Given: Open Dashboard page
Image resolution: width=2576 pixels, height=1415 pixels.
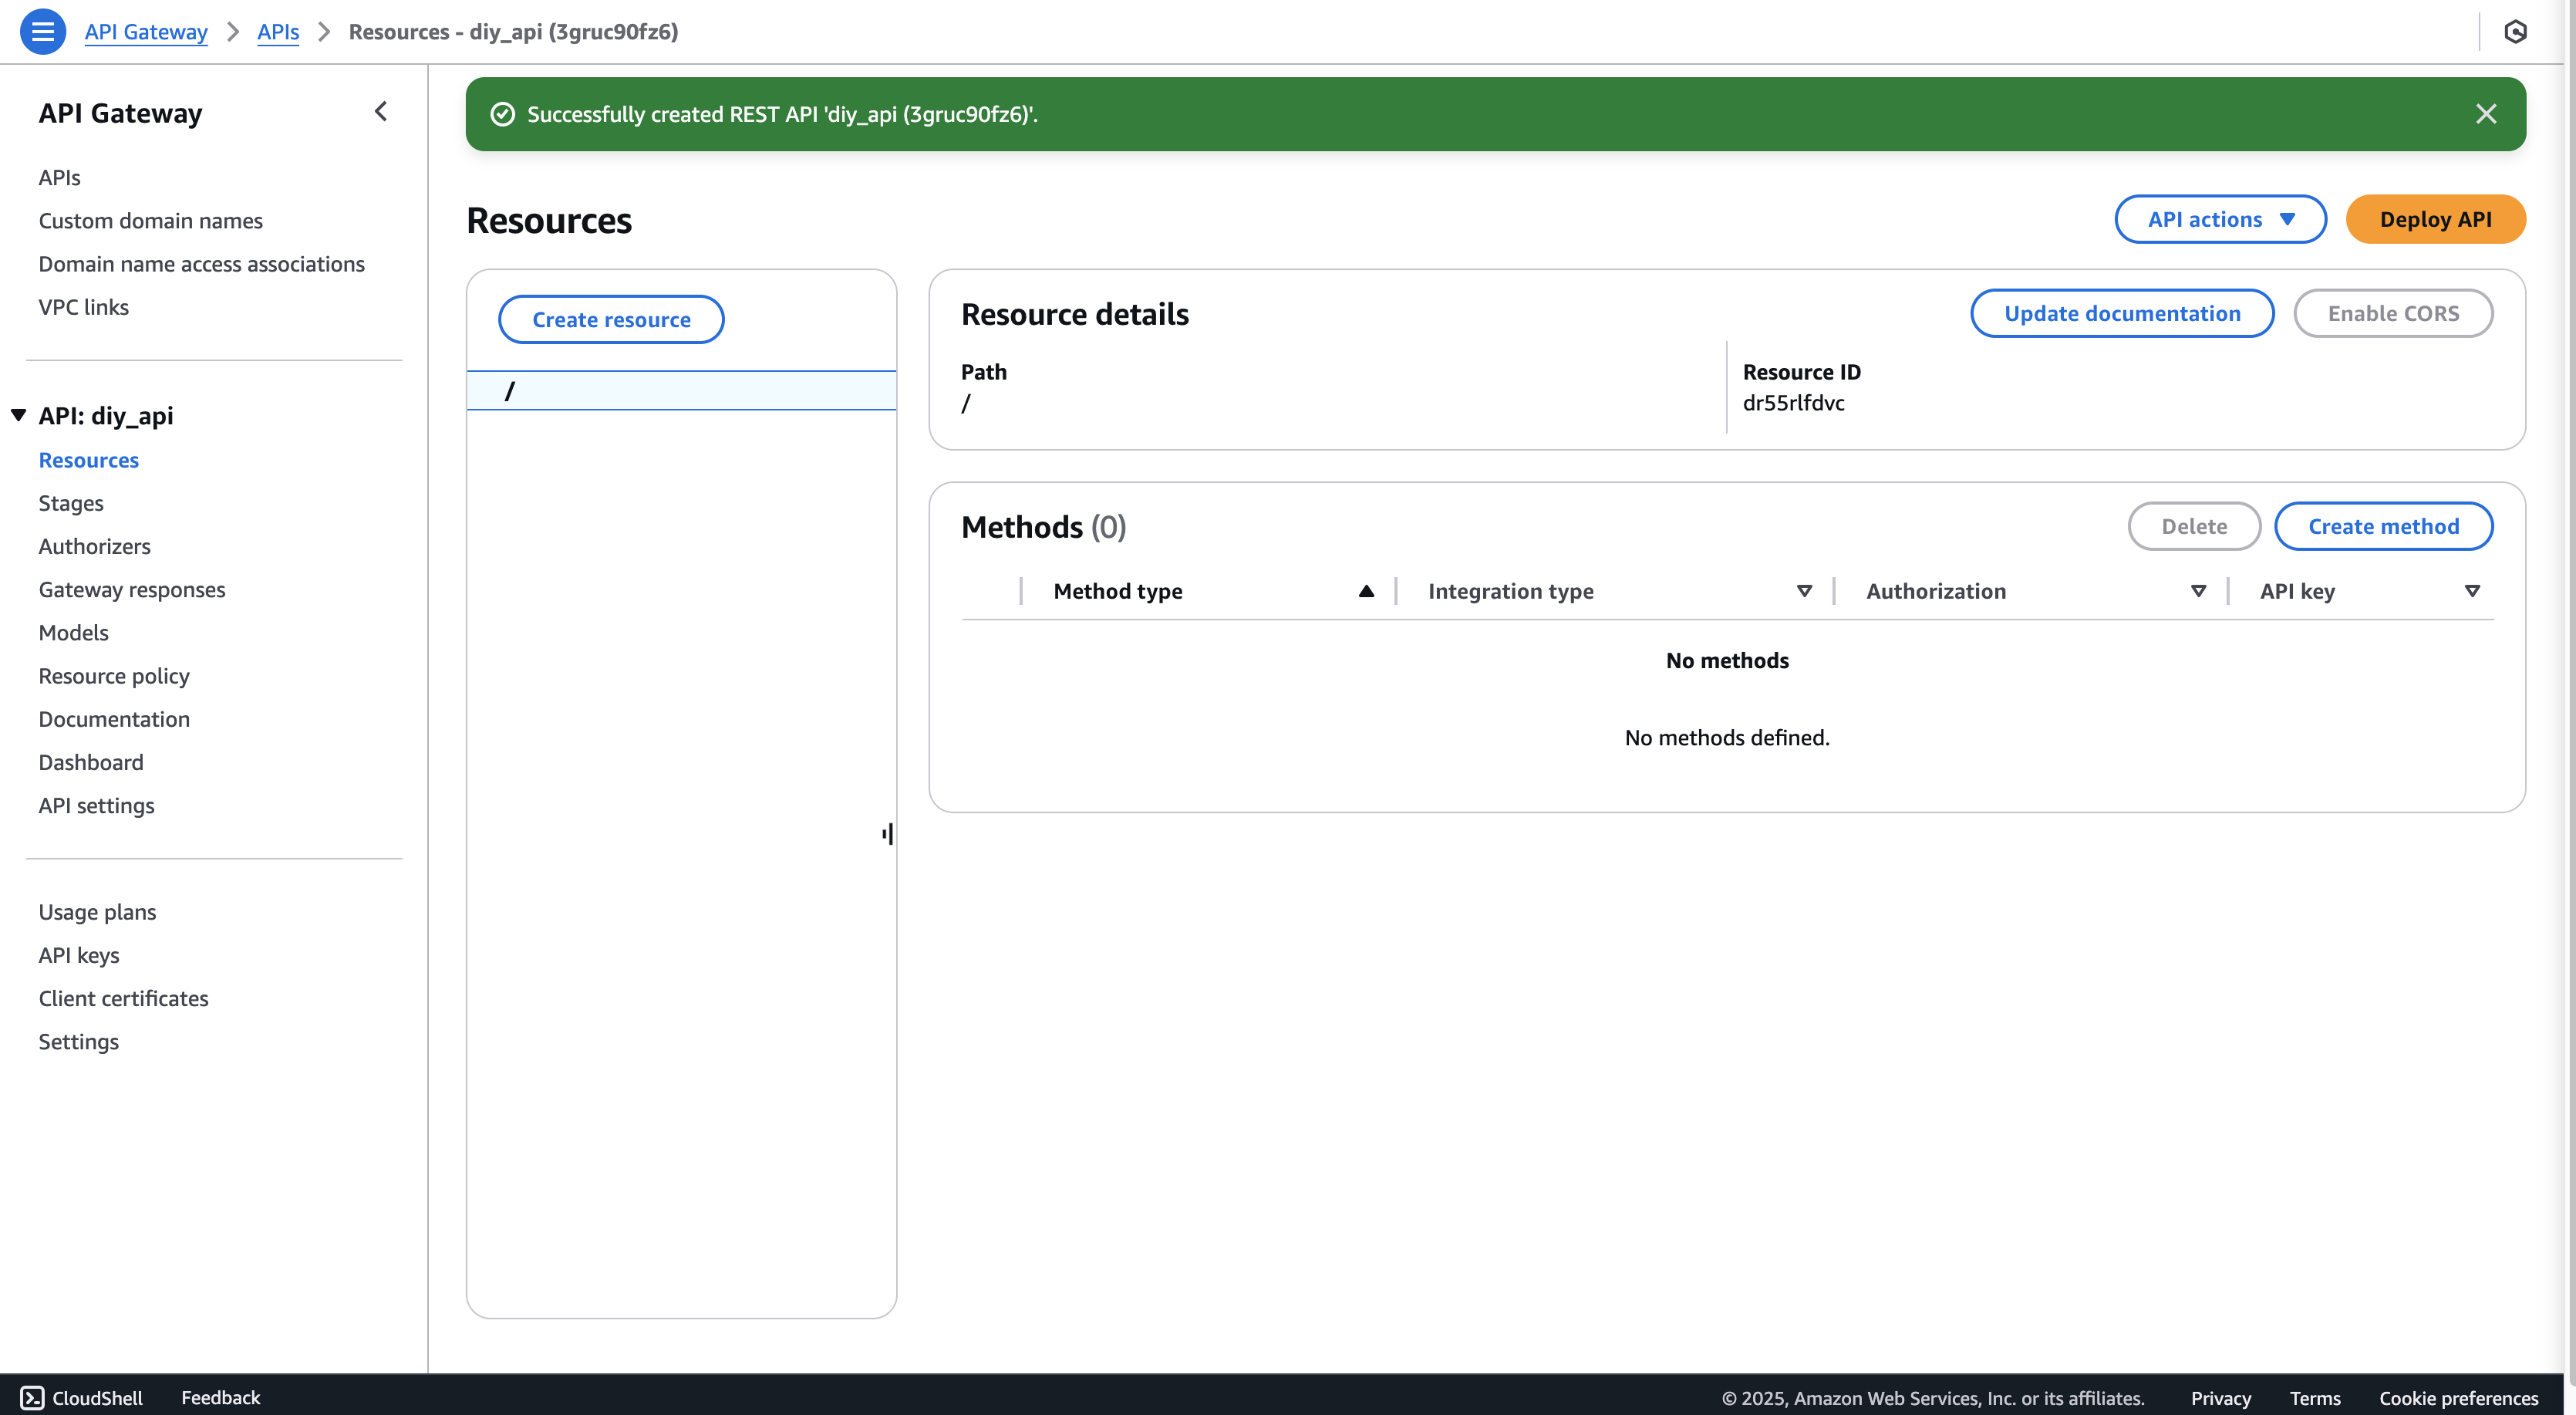Looking at the screenshot, I should pyautogui.click(x=91, y=762).
